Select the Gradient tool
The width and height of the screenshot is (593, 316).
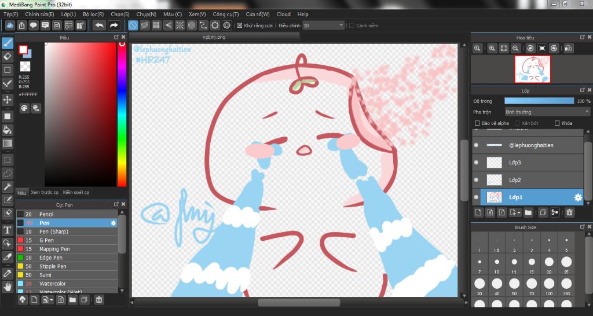click(7, 144)
